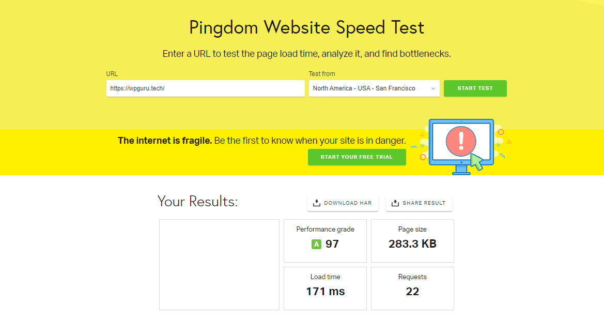Click the green cursor arrow on the monitor illustration
Image resolution: width=604 pixels, height=320 pixels.
coord(476,162)
